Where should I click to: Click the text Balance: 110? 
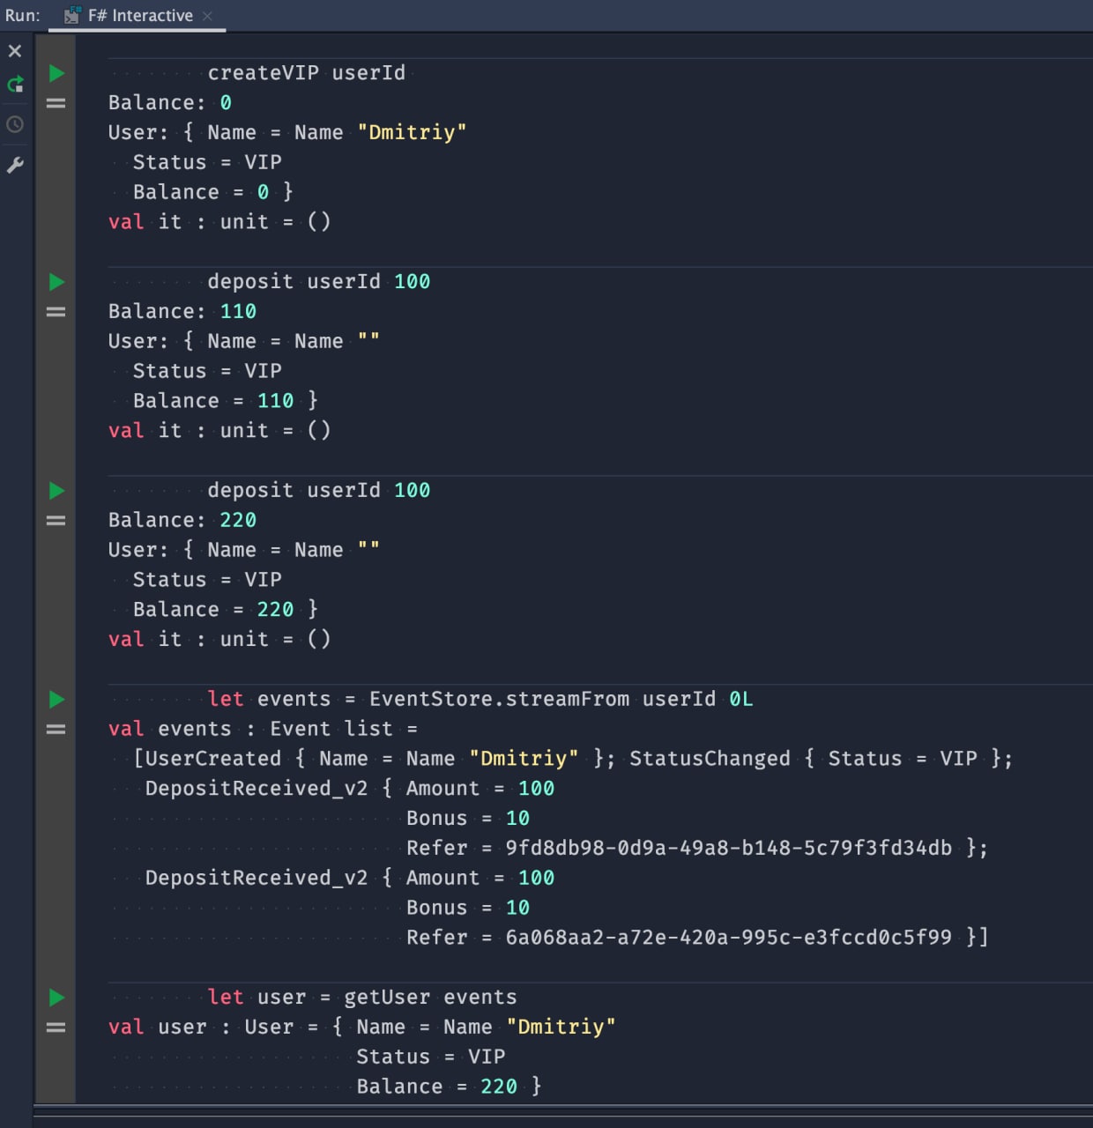coord(182,311)
